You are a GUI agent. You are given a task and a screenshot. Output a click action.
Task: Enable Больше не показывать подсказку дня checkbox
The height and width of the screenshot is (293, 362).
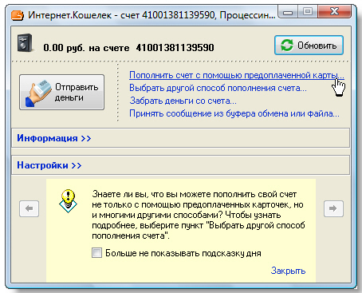tap(96, 253)
